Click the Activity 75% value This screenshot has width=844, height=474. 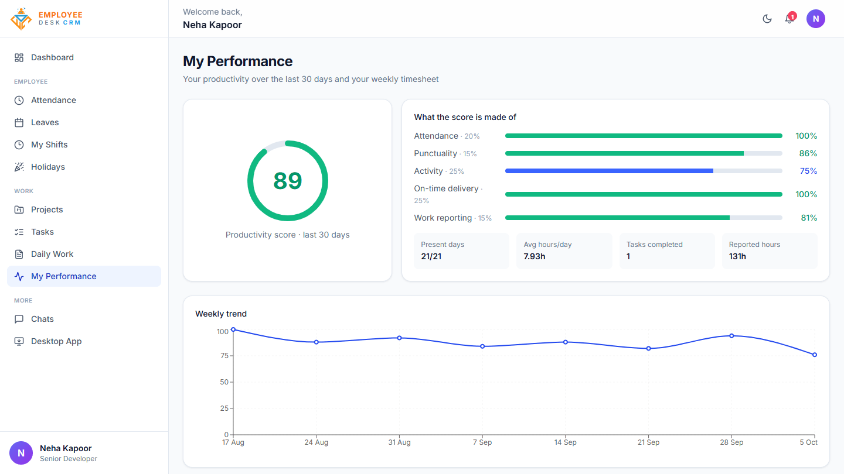coord(808,171)
